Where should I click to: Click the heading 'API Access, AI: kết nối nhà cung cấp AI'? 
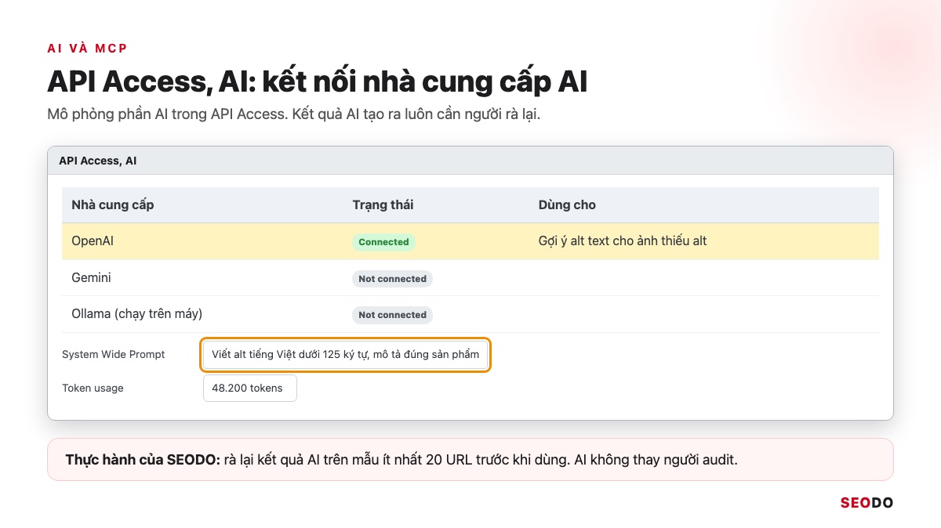click(x=318, y=81)
